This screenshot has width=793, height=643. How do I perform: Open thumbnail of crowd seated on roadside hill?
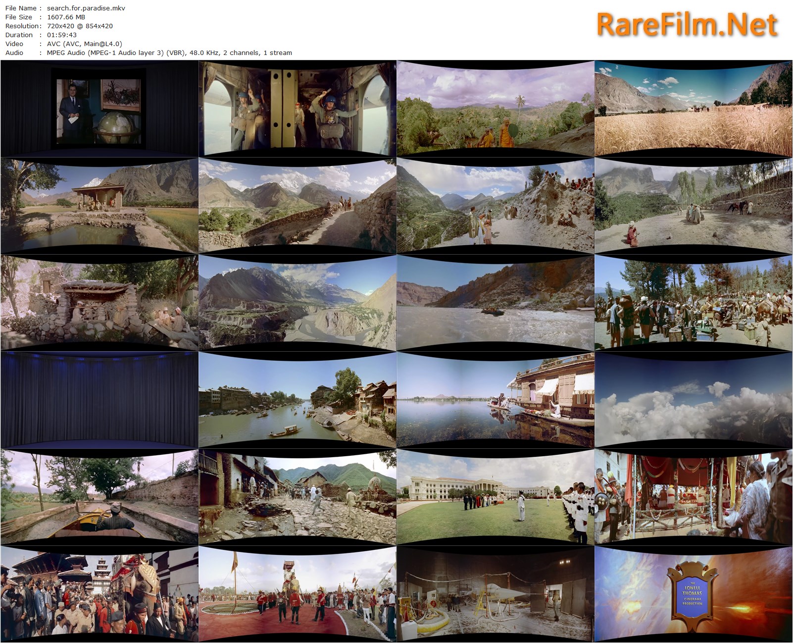point(496,206)
